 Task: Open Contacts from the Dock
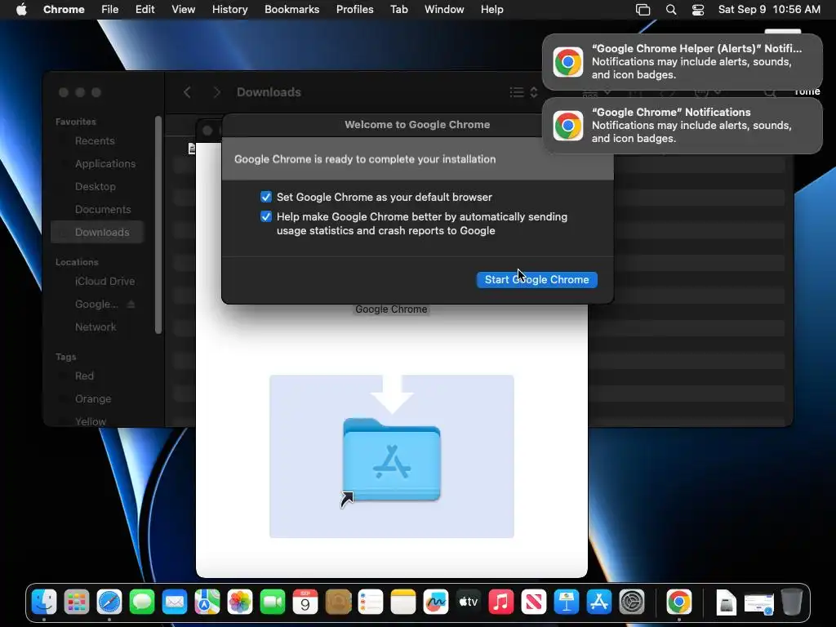[338, 603]
